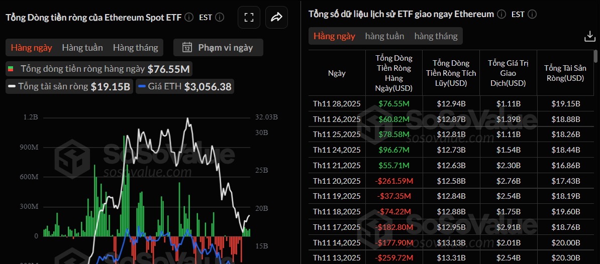Switch the chart to Hàng tháng
600x264 pixels.
tap(136, 48)
